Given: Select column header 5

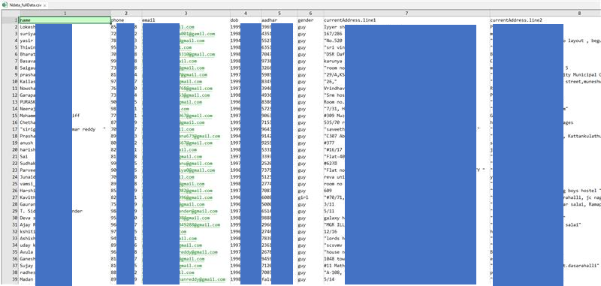Looking at the screenshot, I should [x=279, y=14].
